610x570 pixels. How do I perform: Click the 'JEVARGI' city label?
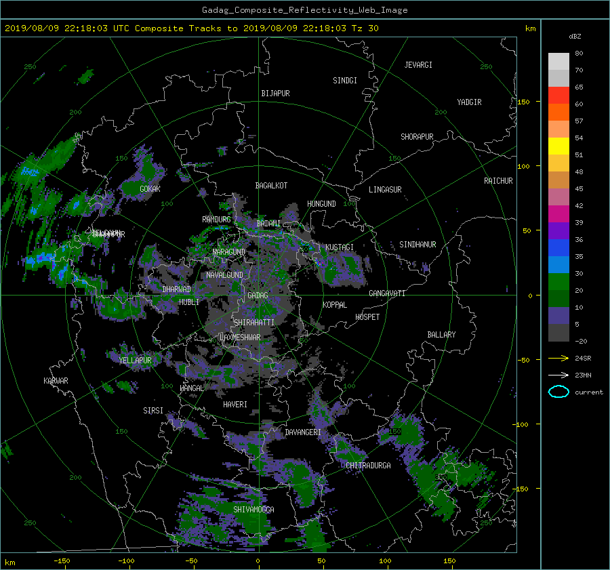coord(418,65)
